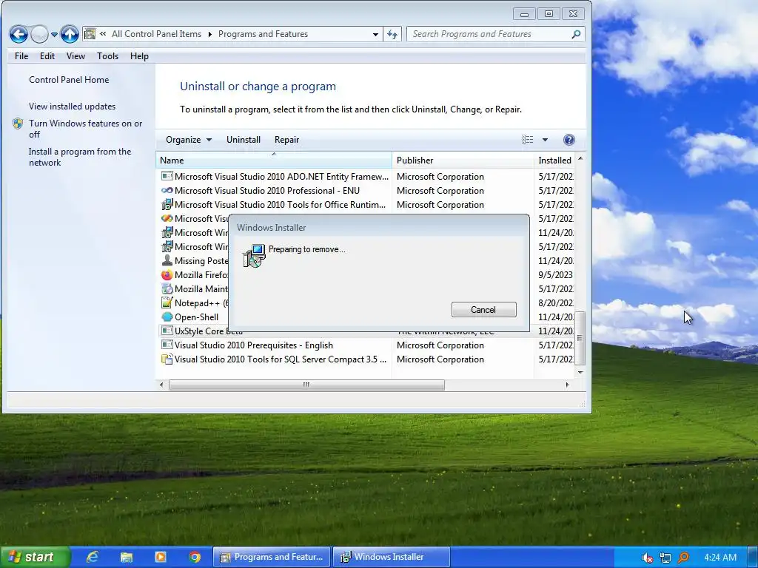Click the Uninstall toolbar button
This screenshot has width=758, height=568.
(243, 140)
